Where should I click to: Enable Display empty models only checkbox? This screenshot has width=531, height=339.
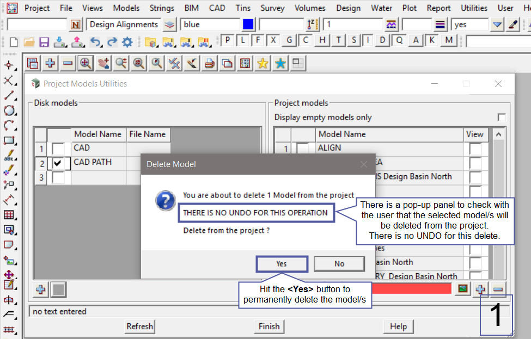(x=501, y=118)
